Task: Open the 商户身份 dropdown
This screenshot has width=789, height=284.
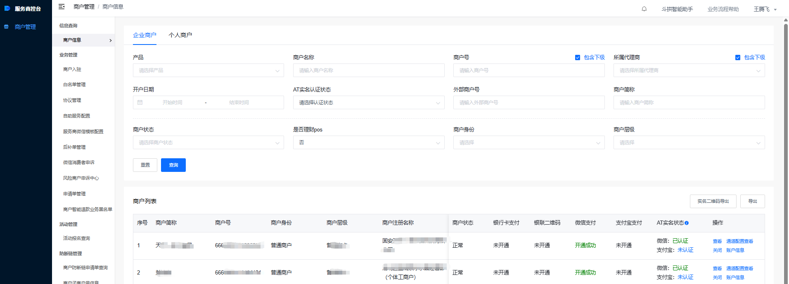Action: 529,143
